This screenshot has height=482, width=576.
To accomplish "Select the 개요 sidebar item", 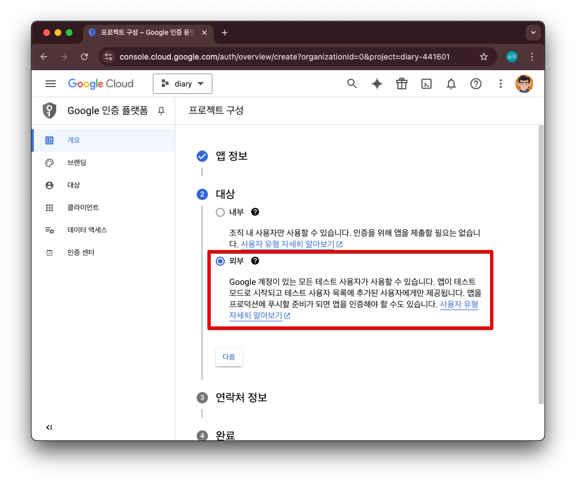I will [103, 140].
